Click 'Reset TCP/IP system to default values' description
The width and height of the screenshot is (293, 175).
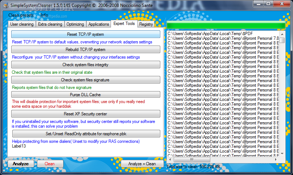82,42
